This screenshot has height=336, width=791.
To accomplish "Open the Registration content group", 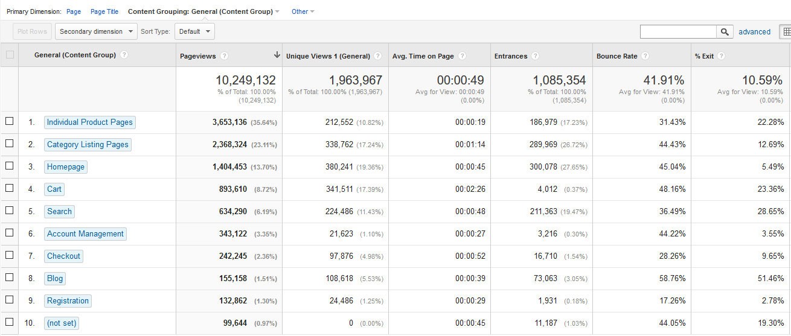I will point(68,301).
